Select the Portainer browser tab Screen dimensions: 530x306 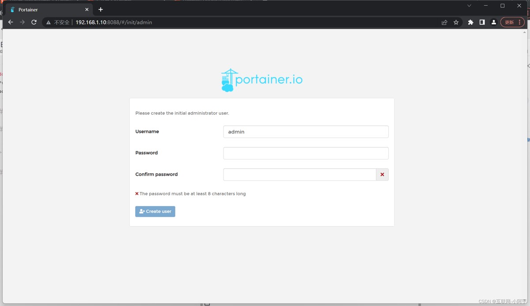click(x=49, y=9)
